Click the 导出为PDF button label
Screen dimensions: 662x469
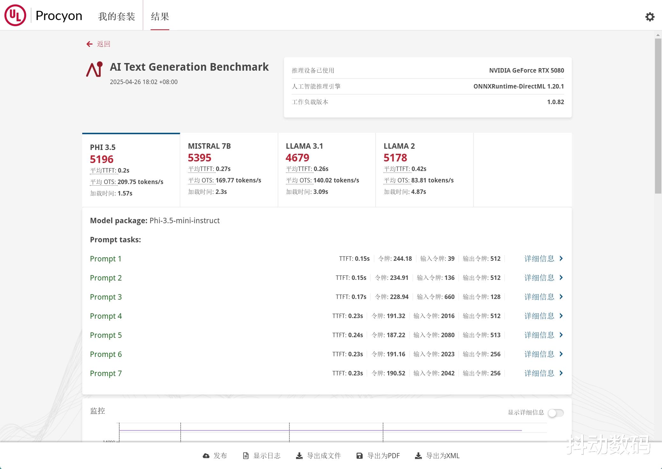[383, 456]
